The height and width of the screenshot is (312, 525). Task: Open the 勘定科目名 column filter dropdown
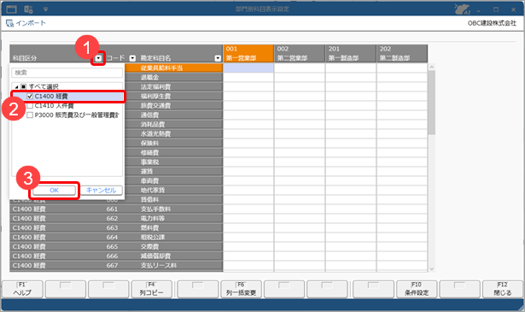(218, 58)
